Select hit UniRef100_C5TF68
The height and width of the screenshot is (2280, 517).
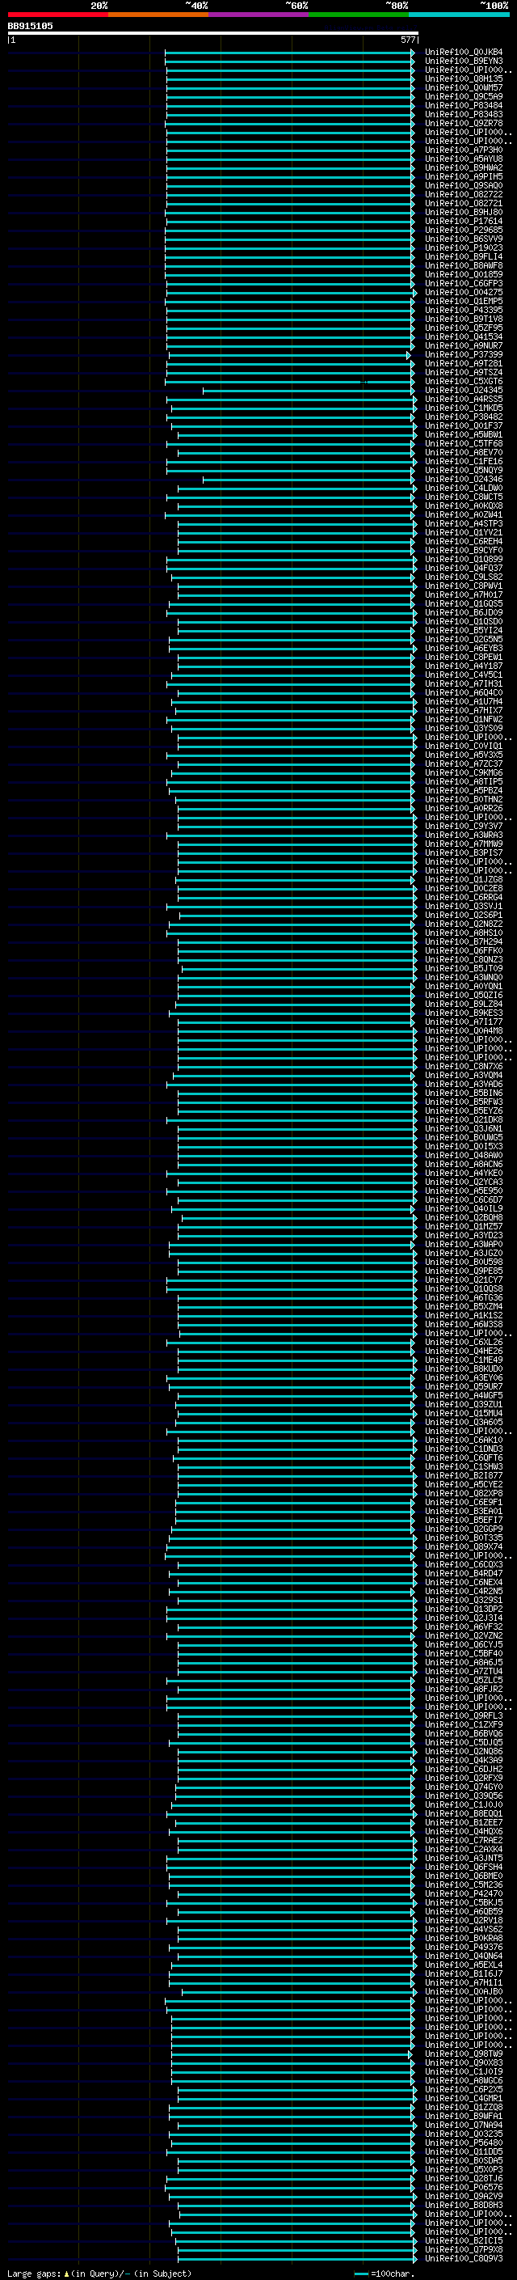pos(464,443)
